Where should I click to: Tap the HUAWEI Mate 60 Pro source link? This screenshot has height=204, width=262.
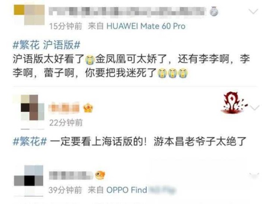point(146,26)
